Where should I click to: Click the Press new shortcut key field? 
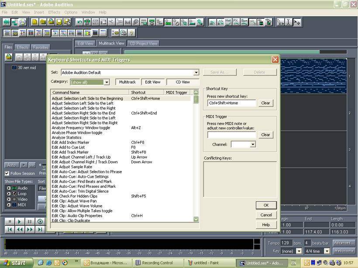click(231, 103)
